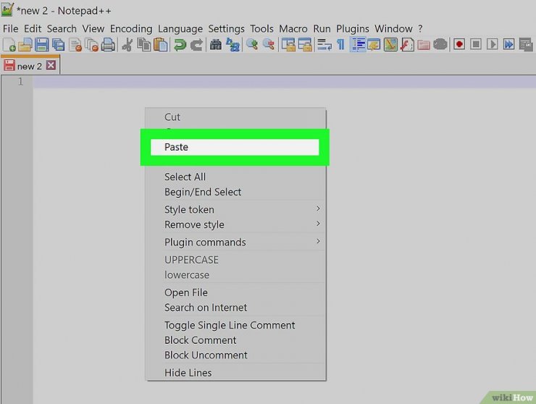Choose Toggle Single Line Comment
Screen dimensions: 536x404
tap(236, 324)
